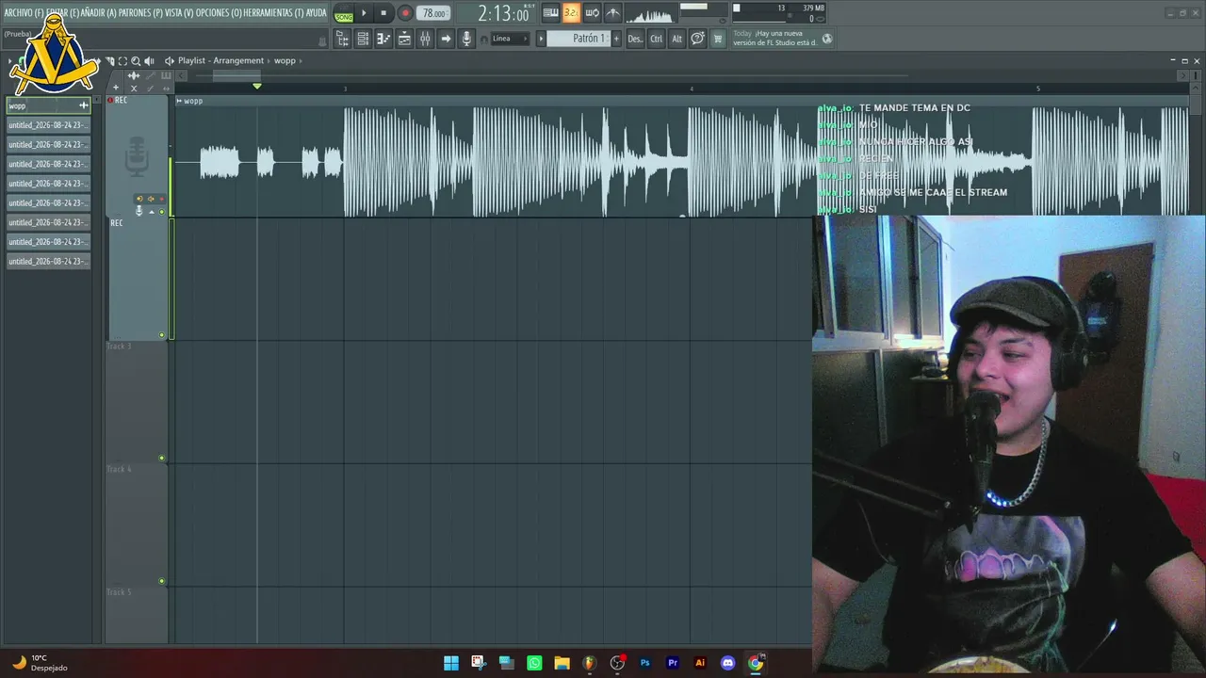Click the playlist playback speaker tool
The width and height of the screenshot is (1206, 678).
click(x=149, y=61)
